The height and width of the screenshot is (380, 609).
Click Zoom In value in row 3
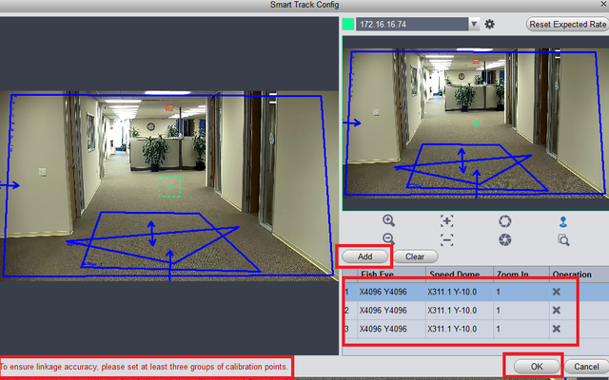(x=521, y=329)
